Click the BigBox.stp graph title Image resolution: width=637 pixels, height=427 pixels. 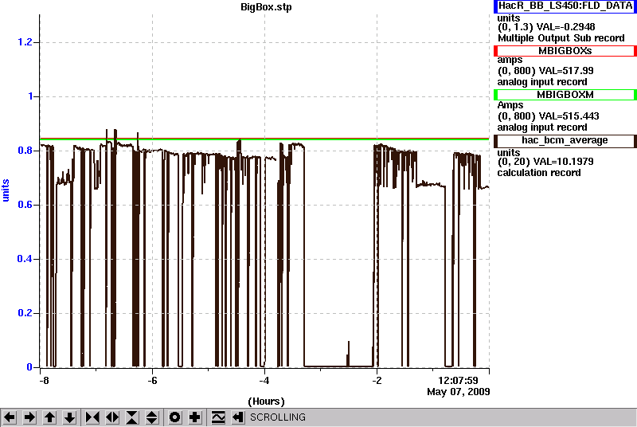[266, 7]
